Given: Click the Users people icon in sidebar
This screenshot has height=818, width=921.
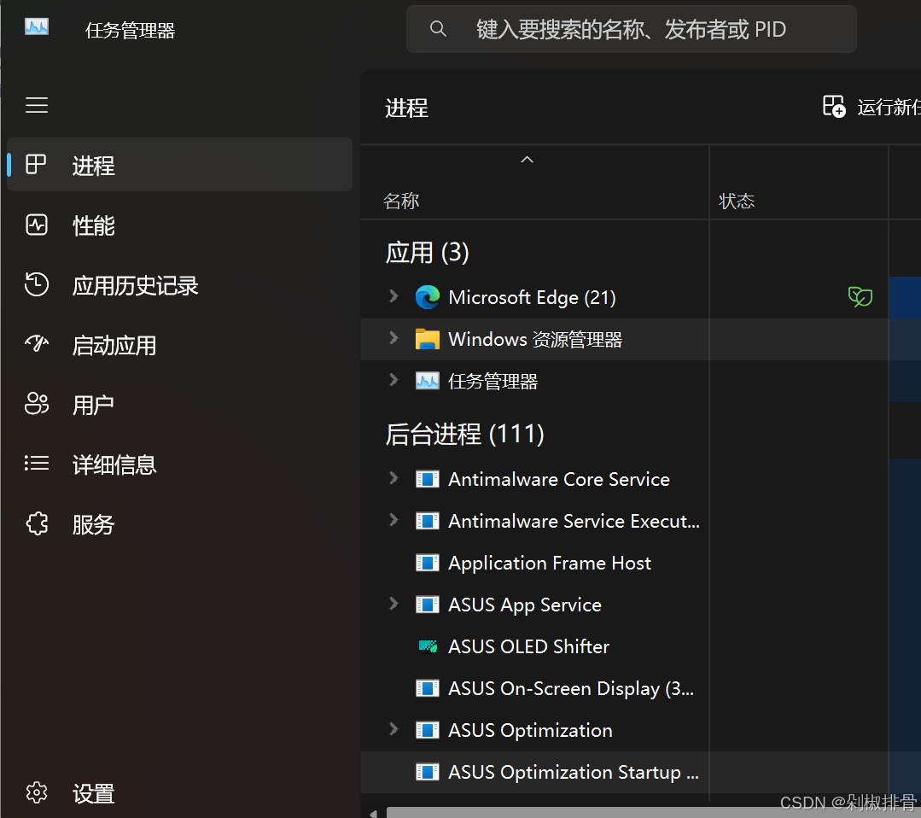Looking at the screenshot, I should pyautogui.click(x=37, y=404).
